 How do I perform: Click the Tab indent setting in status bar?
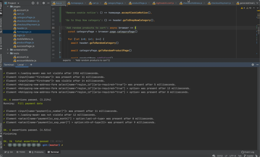tap(240, 156)
